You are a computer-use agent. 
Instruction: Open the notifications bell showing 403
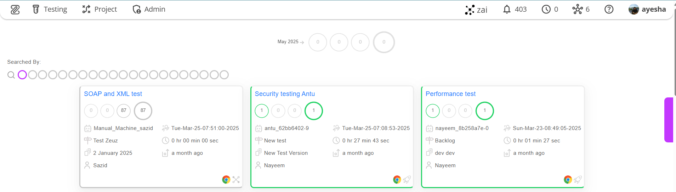(515, 9)
